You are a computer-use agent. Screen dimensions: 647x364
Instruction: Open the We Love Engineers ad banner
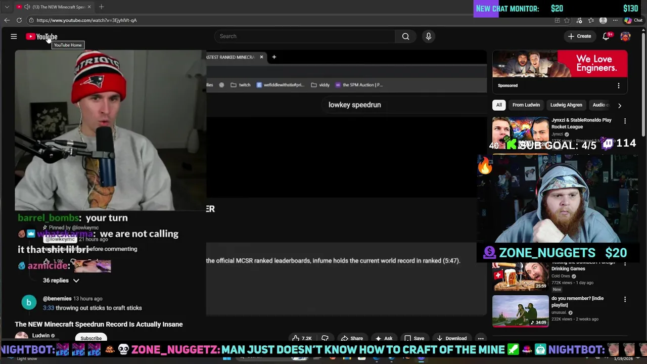point(560,64)
